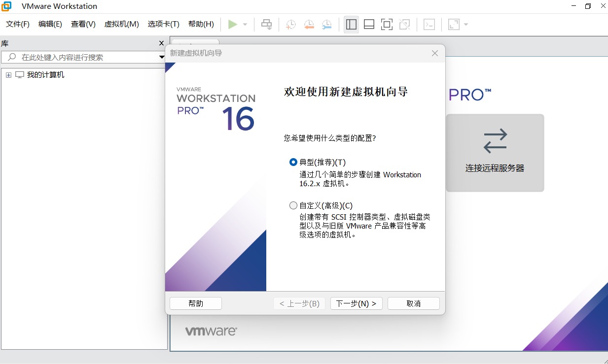Close the 新建虚拟机向导 dialog
Viewport: 608px width, 364px height.
[434, 53]
